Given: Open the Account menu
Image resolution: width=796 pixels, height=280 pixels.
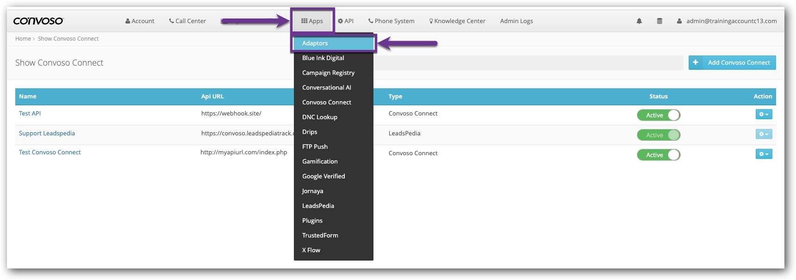Looking at the screenshot, I should (140, 21).
